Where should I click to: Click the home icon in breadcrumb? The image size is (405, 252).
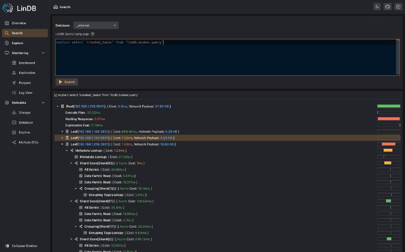click(x=56, y=7)
